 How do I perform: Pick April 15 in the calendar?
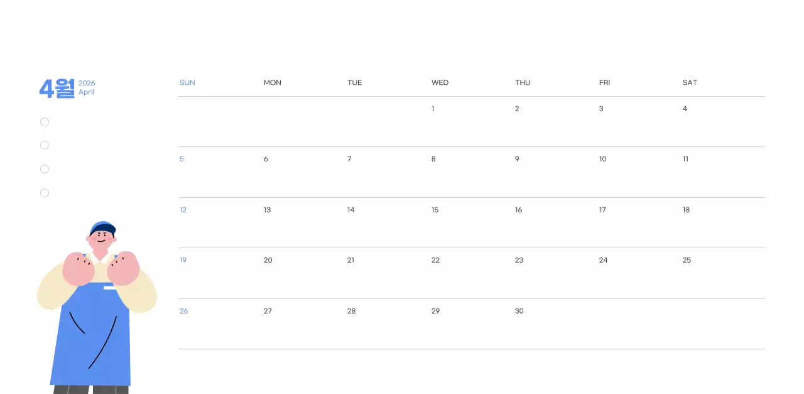(x=435, y=210)
